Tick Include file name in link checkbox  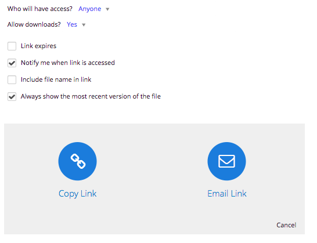[x=12, y=79]
